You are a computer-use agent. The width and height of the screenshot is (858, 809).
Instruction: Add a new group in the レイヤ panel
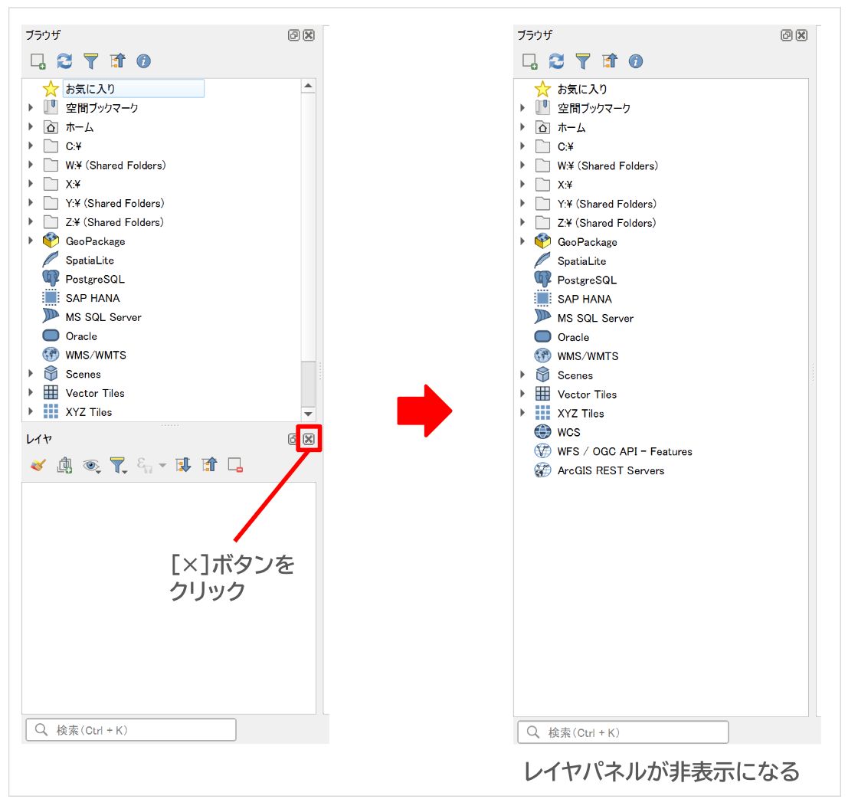tap(64, 465)
